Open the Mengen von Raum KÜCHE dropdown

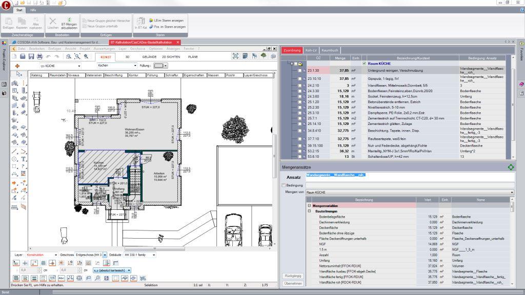(512, 192)
